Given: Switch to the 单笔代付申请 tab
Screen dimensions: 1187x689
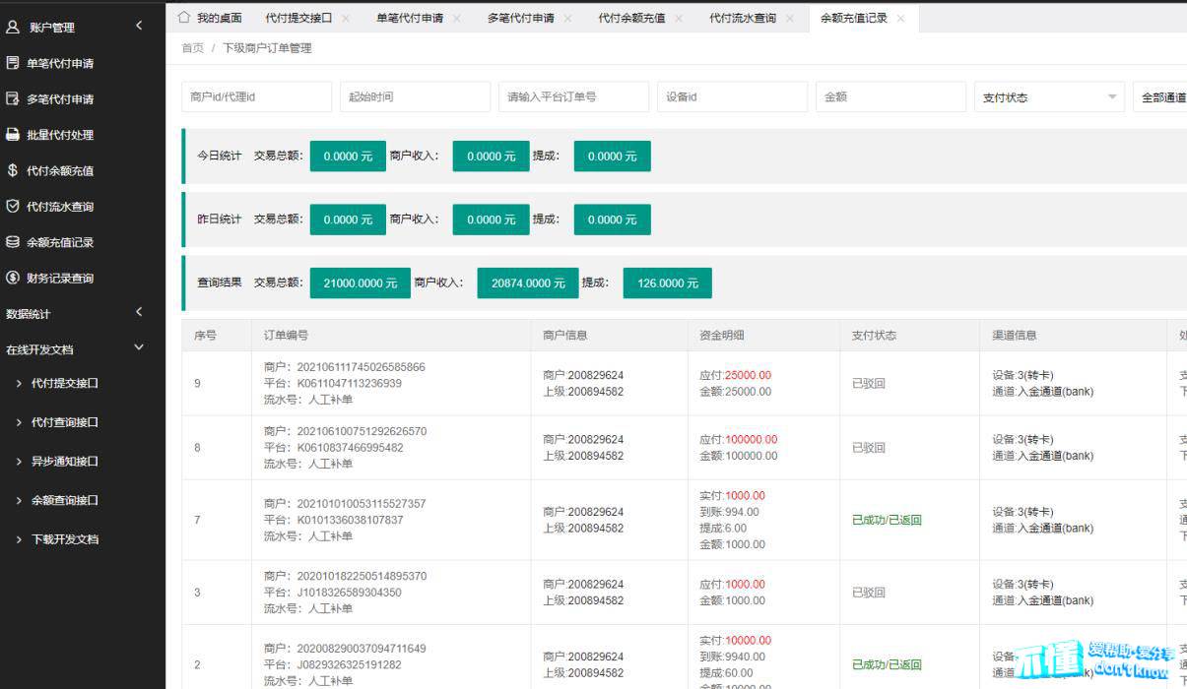Looking at the screenshot, I should pyautogui.click(x=409, y=18).
